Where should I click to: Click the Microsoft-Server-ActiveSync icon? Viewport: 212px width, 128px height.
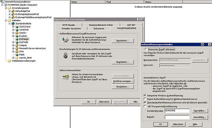[17, 48]
